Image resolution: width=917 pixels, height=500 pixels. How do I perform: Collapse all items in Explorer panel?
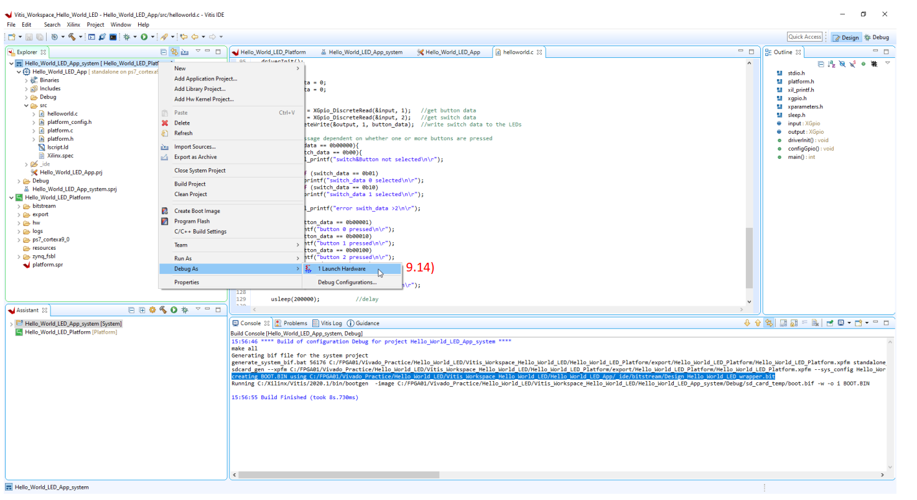click(x=164, y=52)
